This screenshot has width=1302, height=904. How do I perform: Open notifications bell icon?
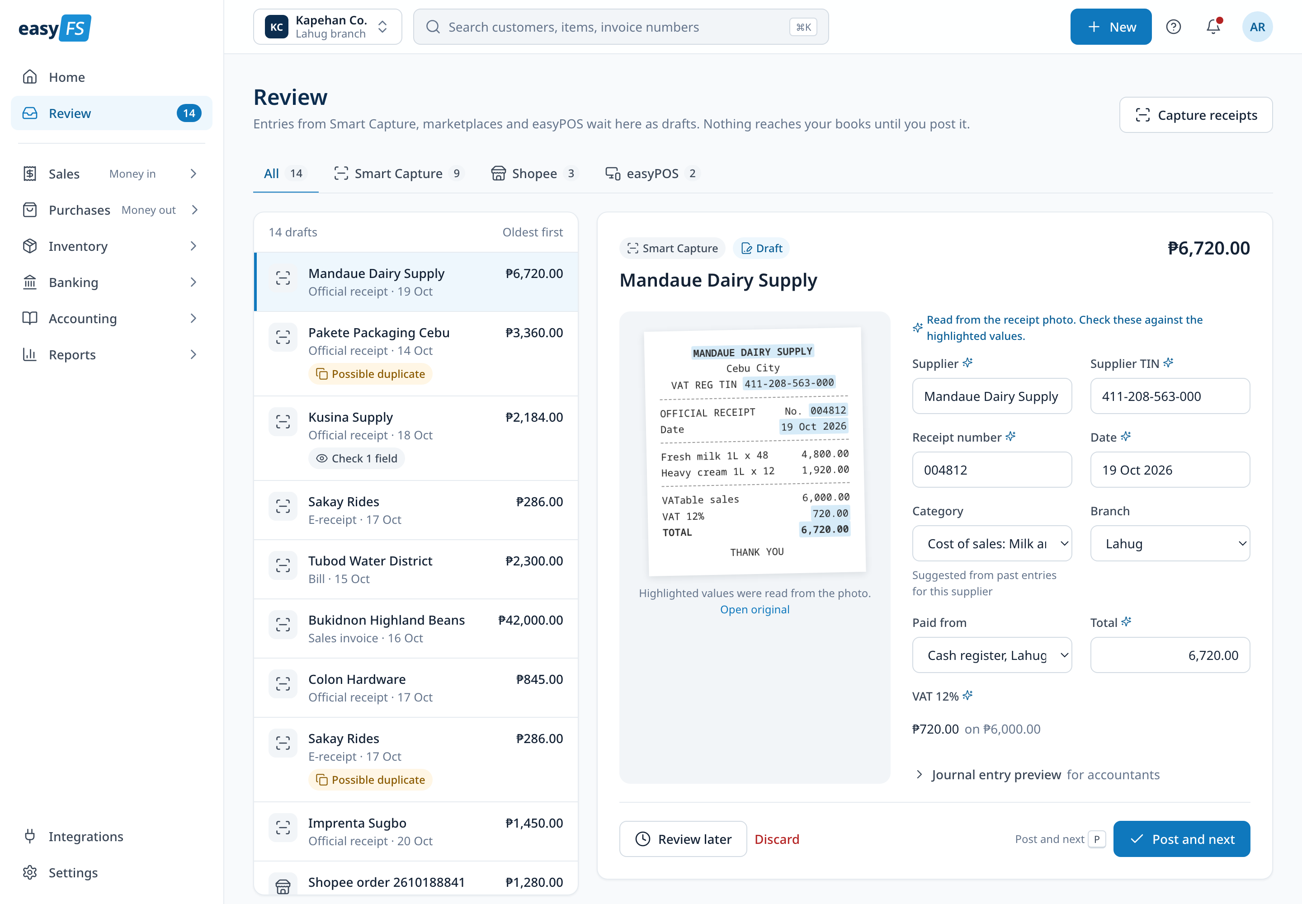[1213, 27]
